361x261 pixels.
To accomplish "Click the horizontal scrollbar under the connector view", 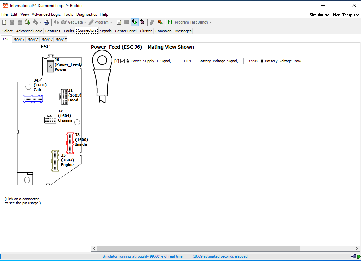I will click(x=198, y=248).
